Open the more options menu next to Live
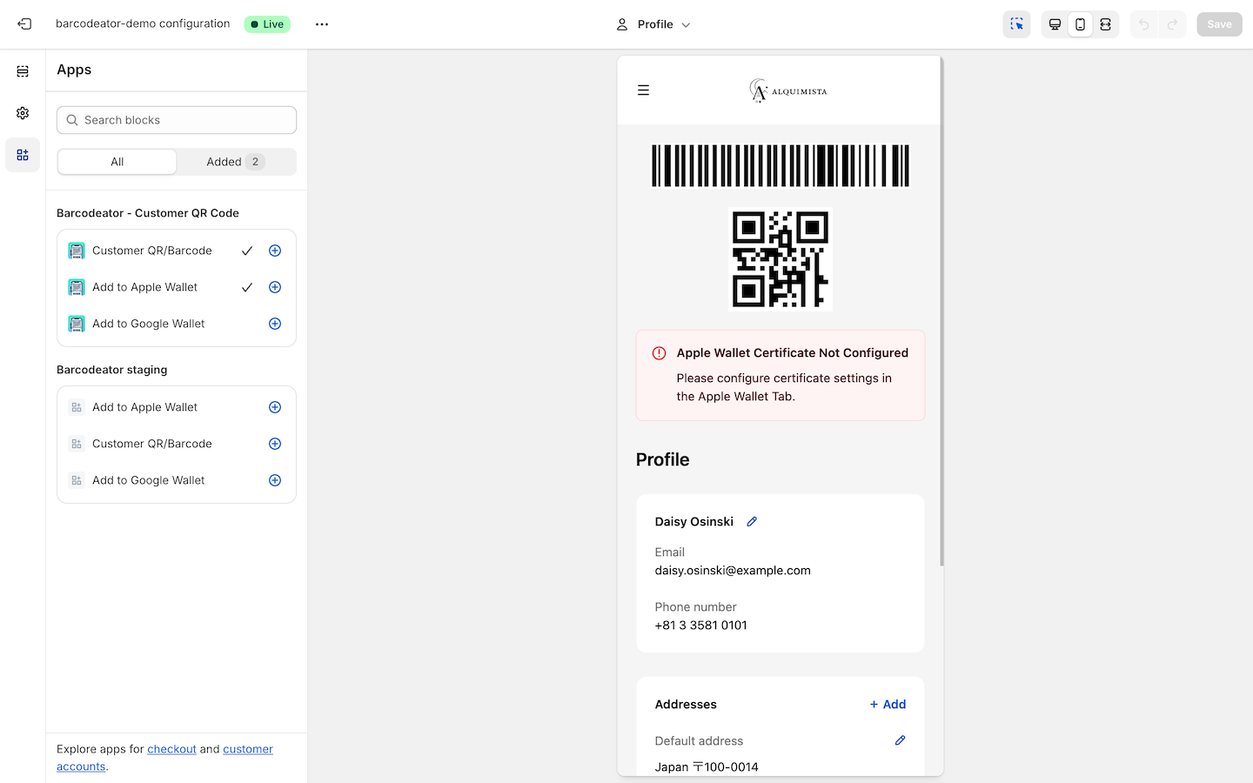This screenshot has height=783, width=1253. tap(321, 23)
